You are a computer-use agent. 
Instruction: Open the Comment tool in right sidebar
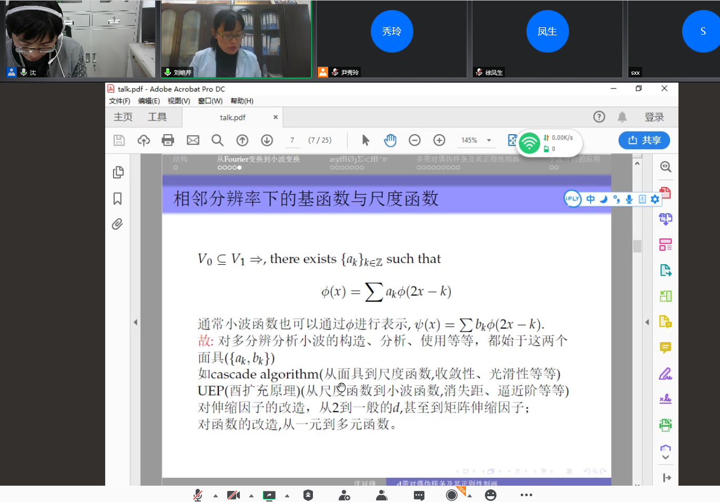click(665, 348)
